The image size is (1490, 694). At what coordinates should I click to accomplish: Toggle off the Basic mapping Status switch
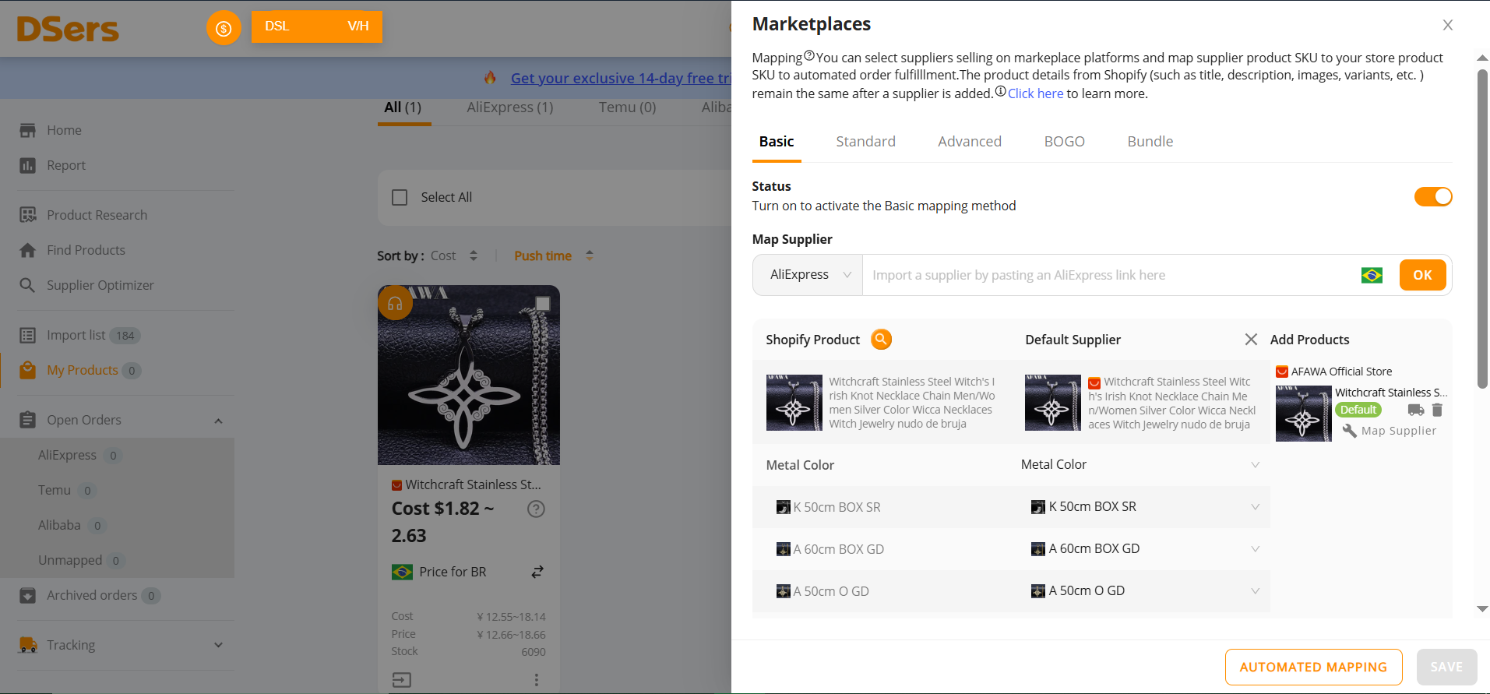click(1432, 196)
